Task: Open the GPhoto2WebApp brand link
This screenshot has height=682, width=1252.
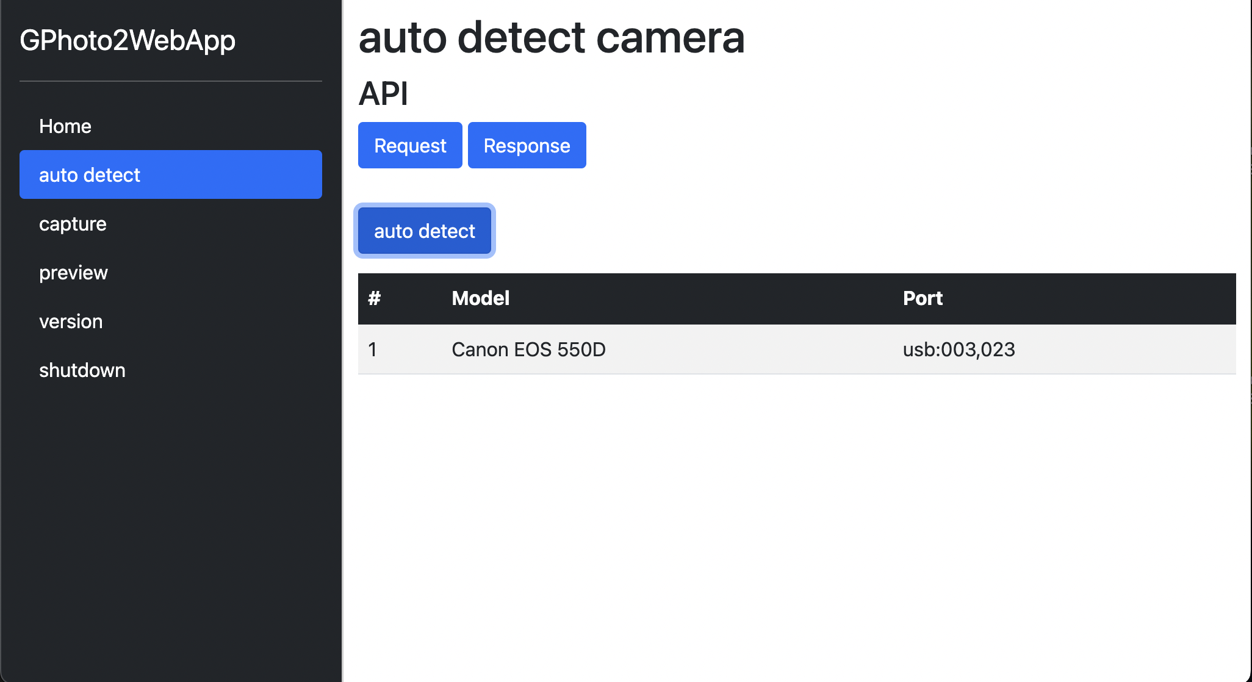Action: pyautogui.click(x=128, y=40)
